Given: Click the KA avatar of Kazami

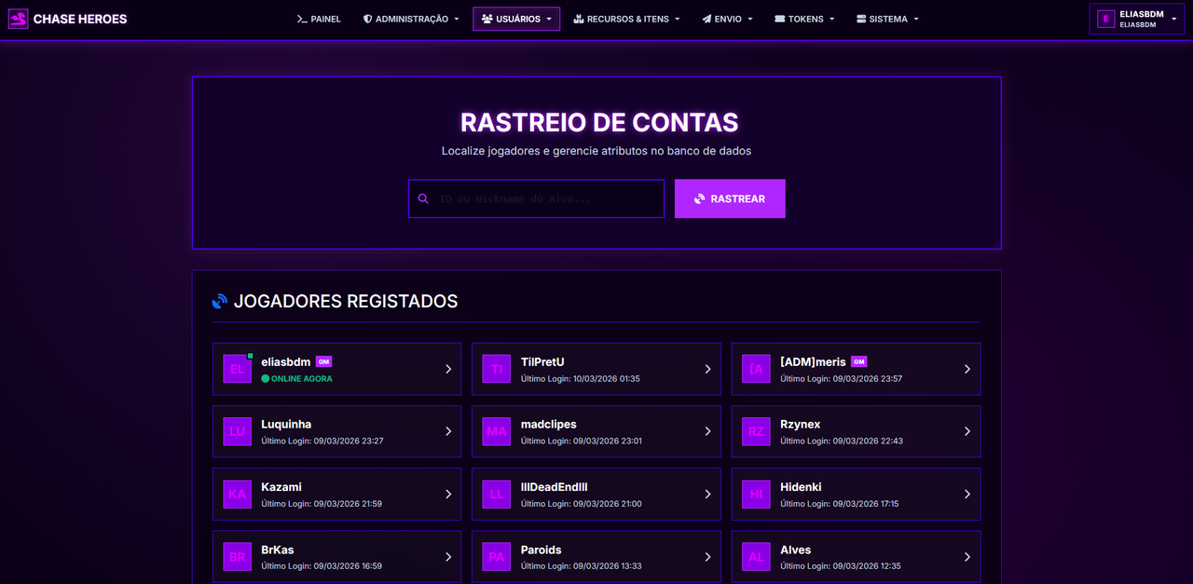Looking at the screenshot, I should [x=237, y=494].
